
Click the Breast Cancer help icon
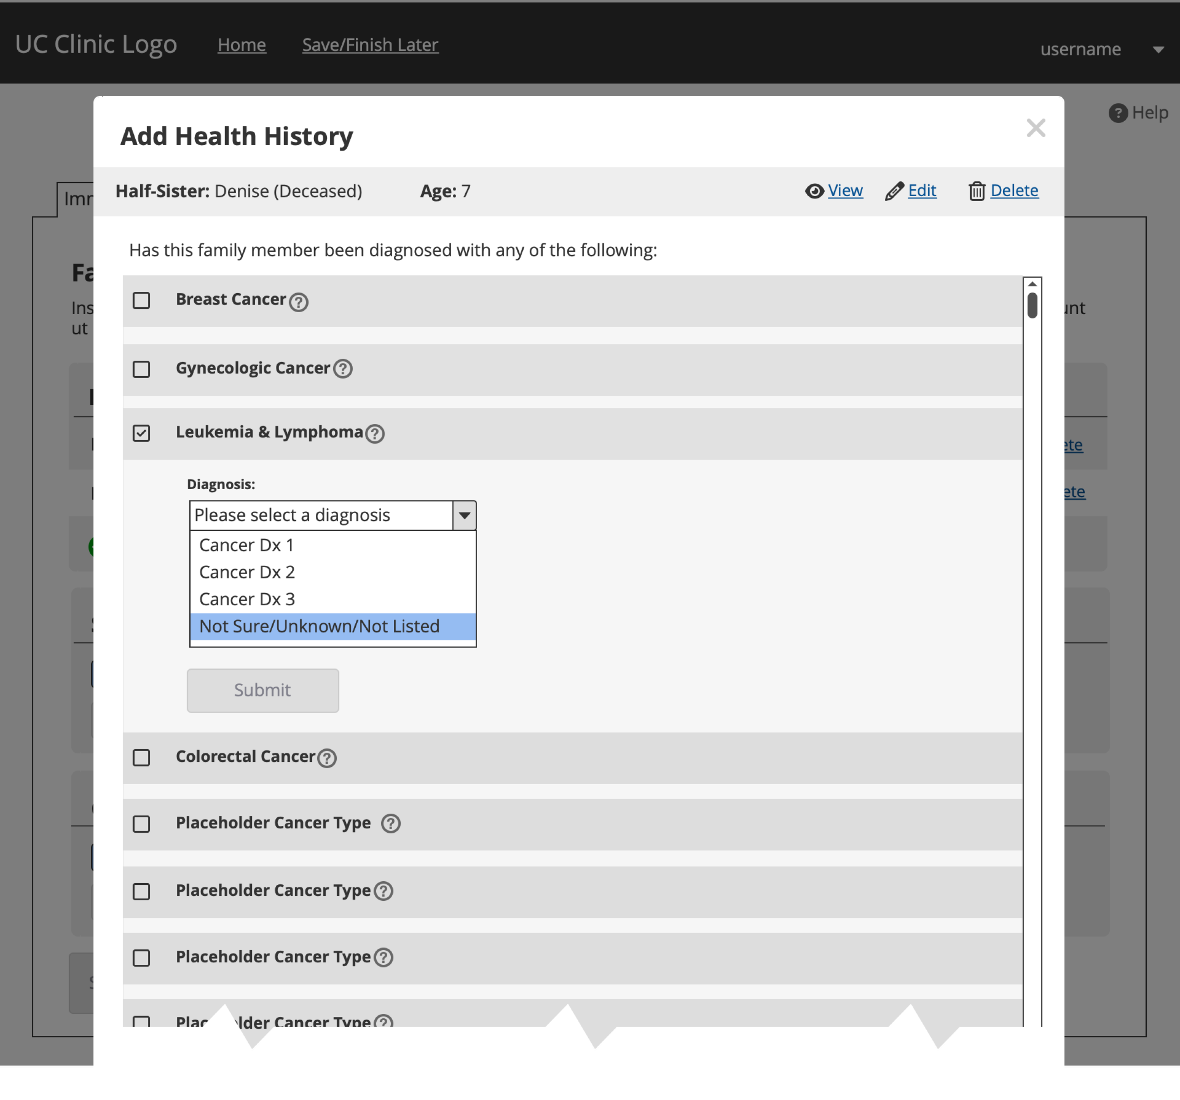click(x=298, y=302)
